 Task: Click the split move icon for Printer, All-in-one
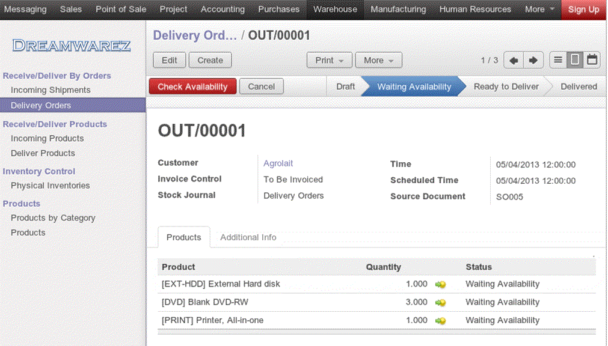click(x=440, y=320)
